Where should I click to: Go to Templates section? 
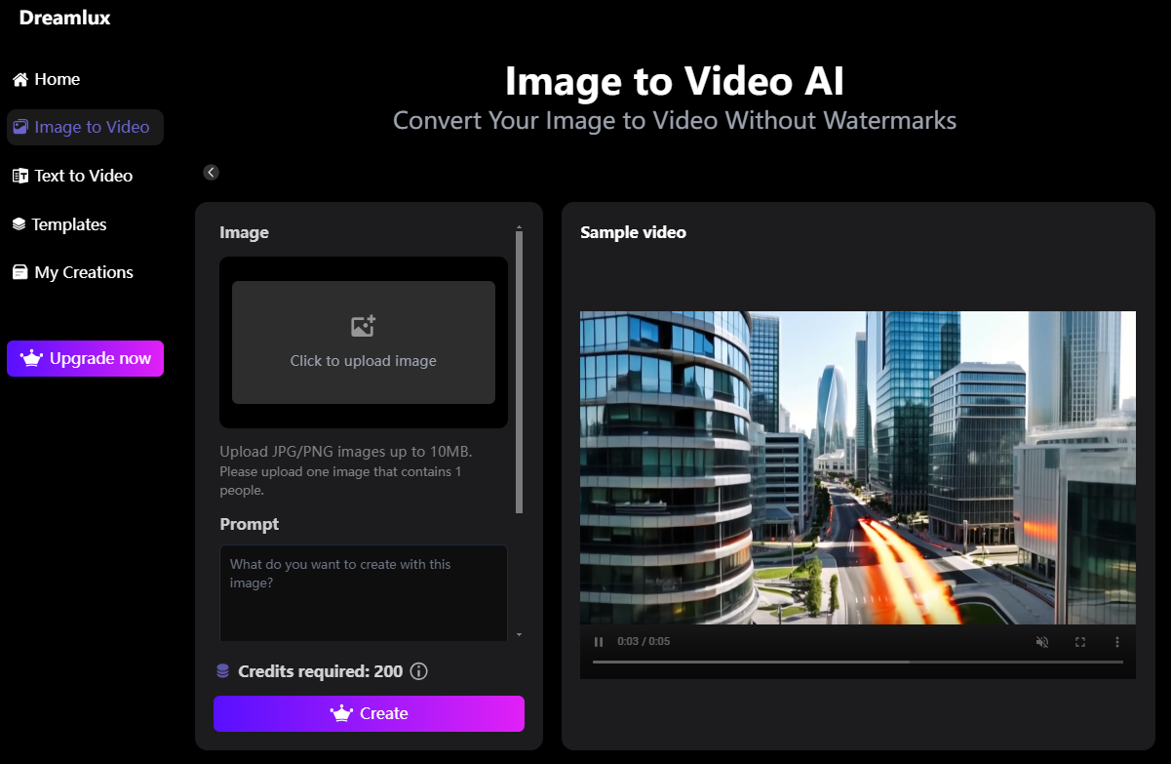(x=59, y=224)
